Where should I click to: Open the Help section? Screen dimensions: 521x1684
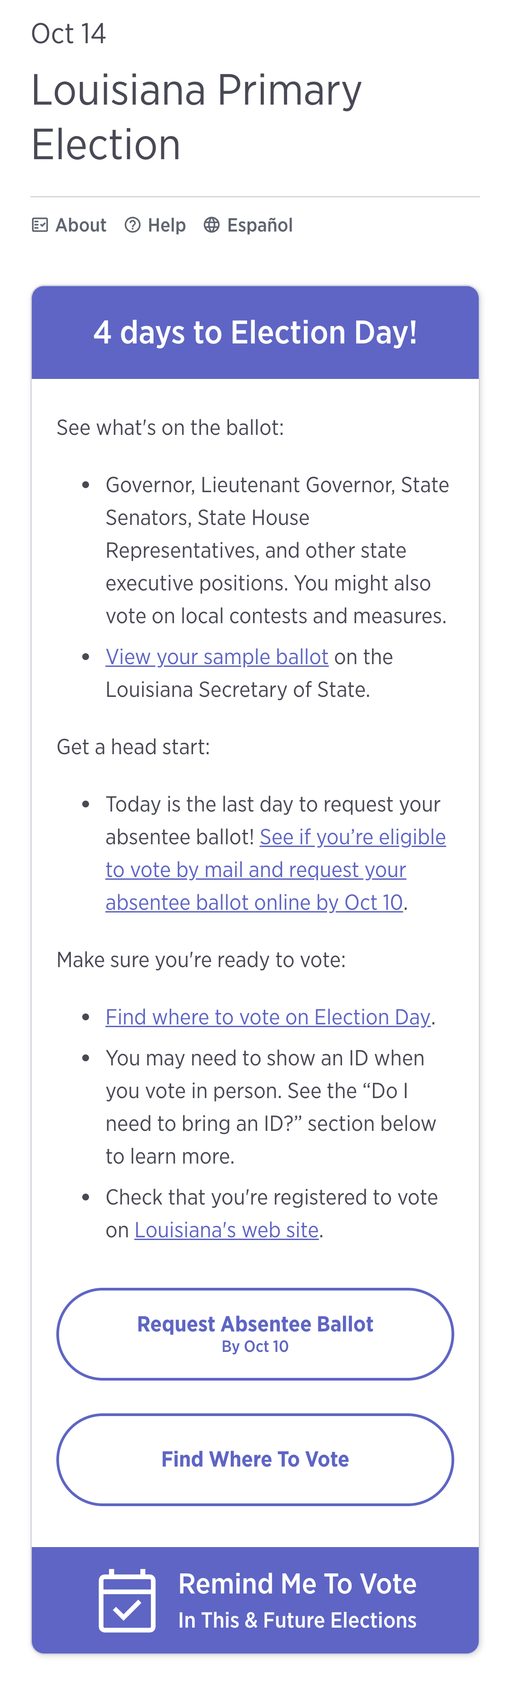point(166,225)
